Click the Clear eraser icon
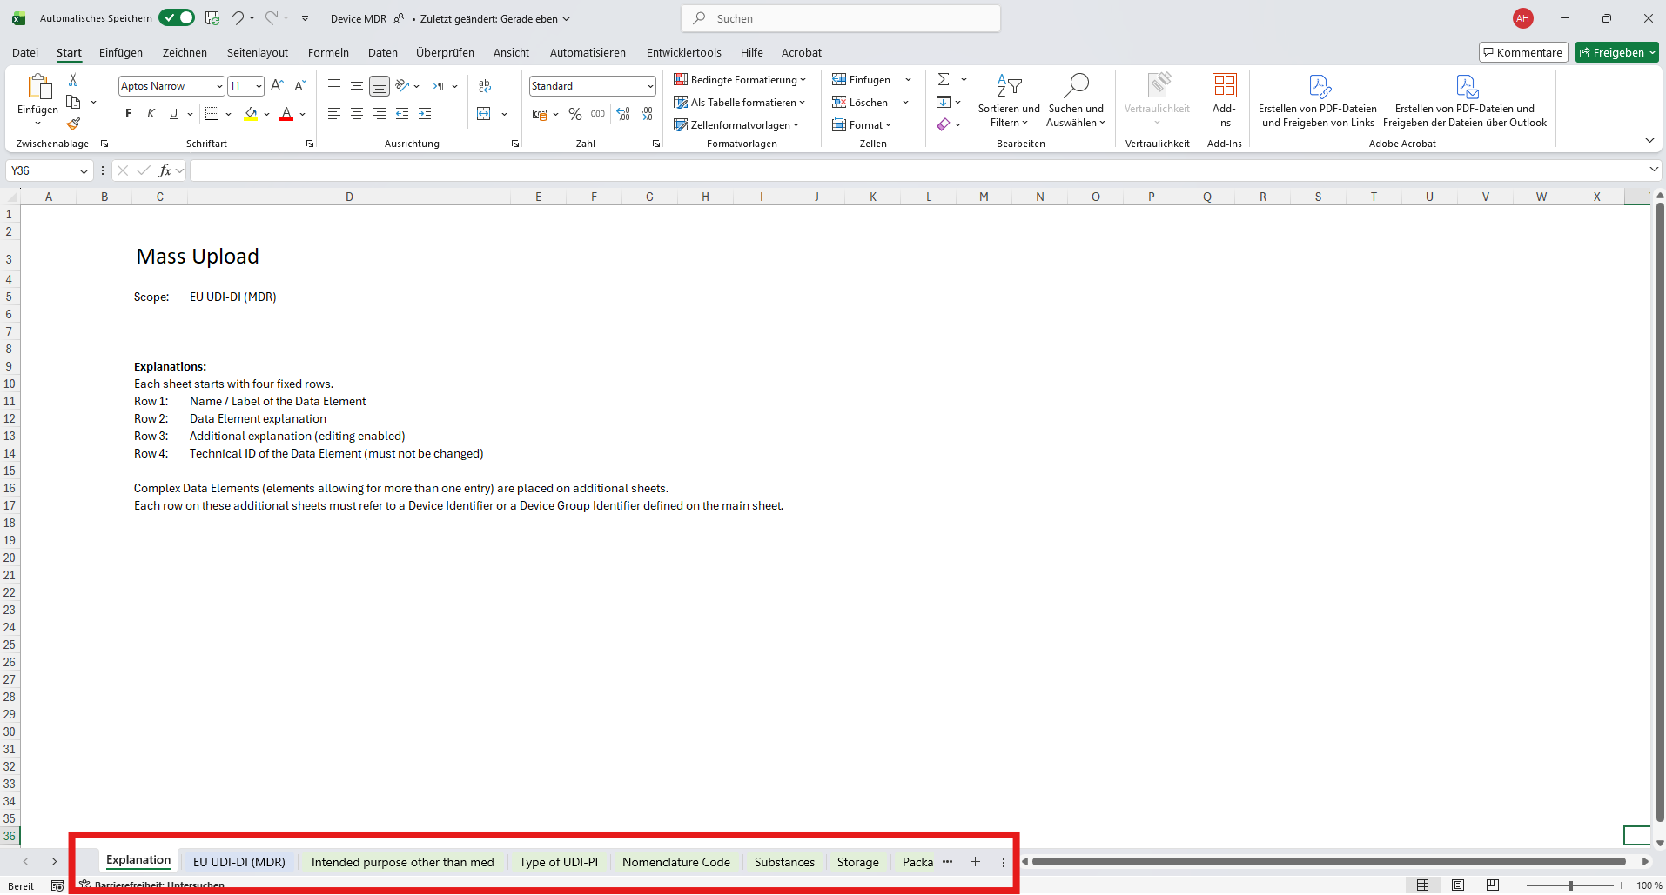This screenshot has height=895, width=1666. tap(944, 124)
